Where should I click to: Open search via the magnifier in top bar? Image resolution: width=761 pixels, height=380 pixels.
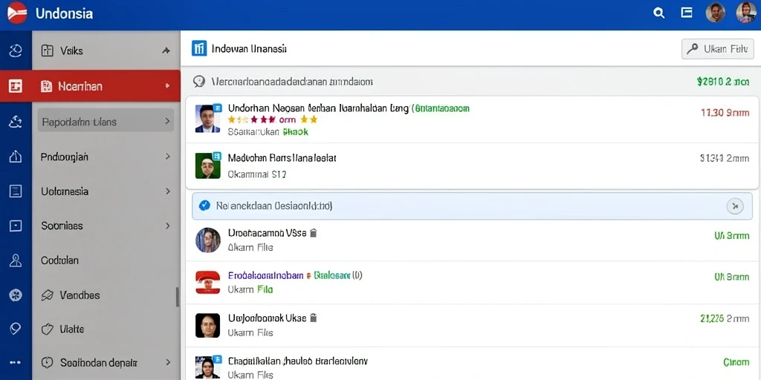[658, 13]
